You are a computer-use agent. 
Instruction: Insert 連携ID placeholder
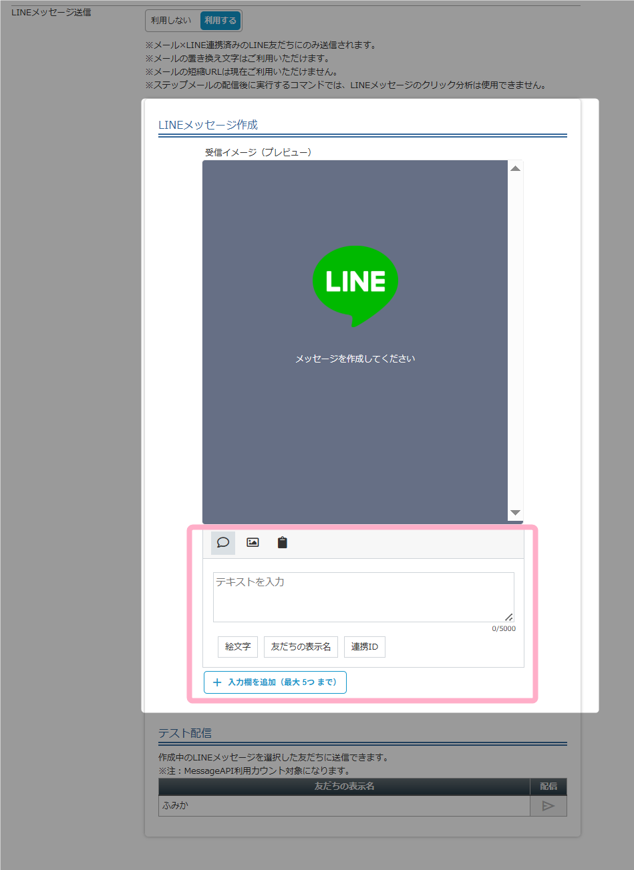[x=365, y=647]
